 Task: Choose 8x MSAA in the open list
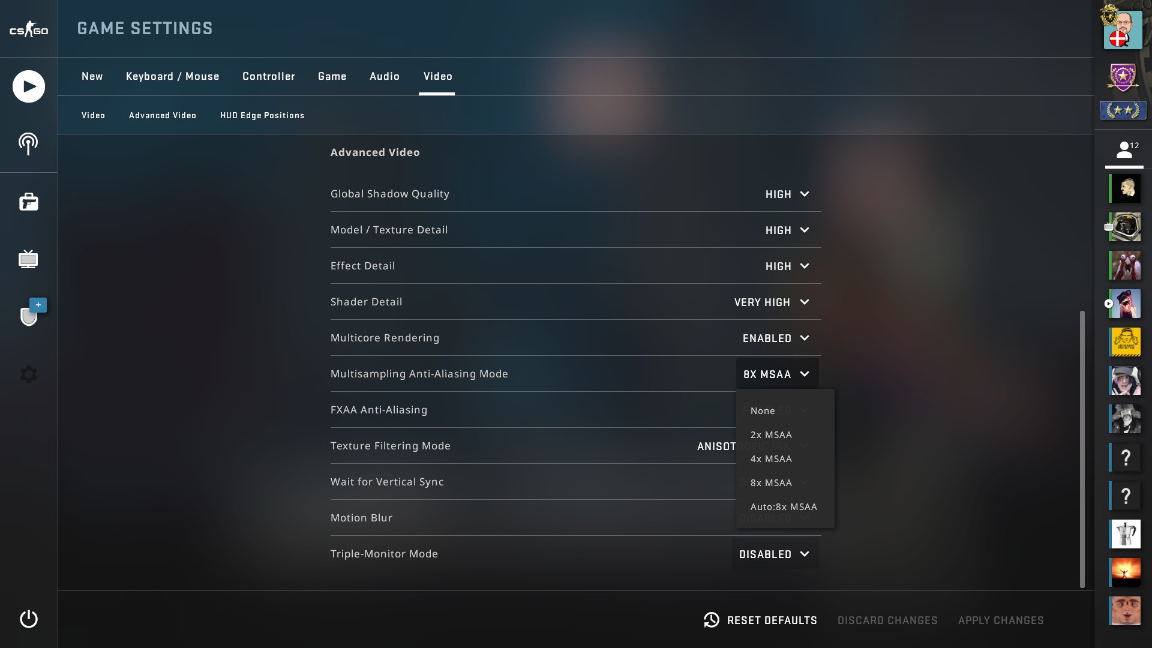click(785, 483)
